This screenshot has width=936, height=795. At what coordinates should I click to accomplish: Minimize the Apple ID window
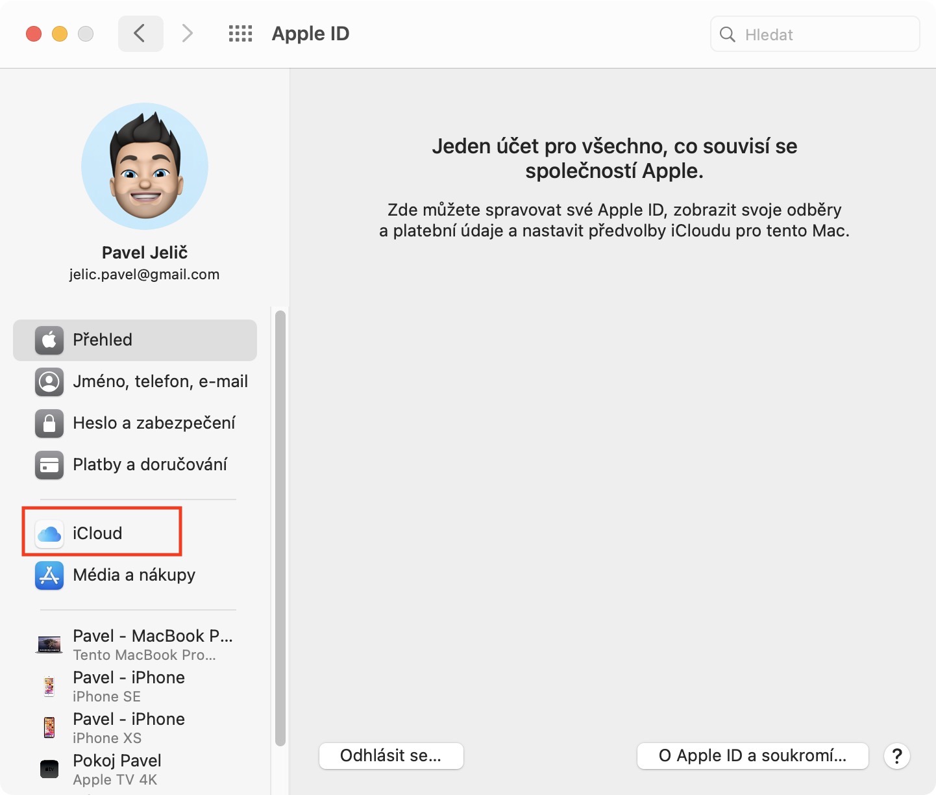click(x=60, y=34)
